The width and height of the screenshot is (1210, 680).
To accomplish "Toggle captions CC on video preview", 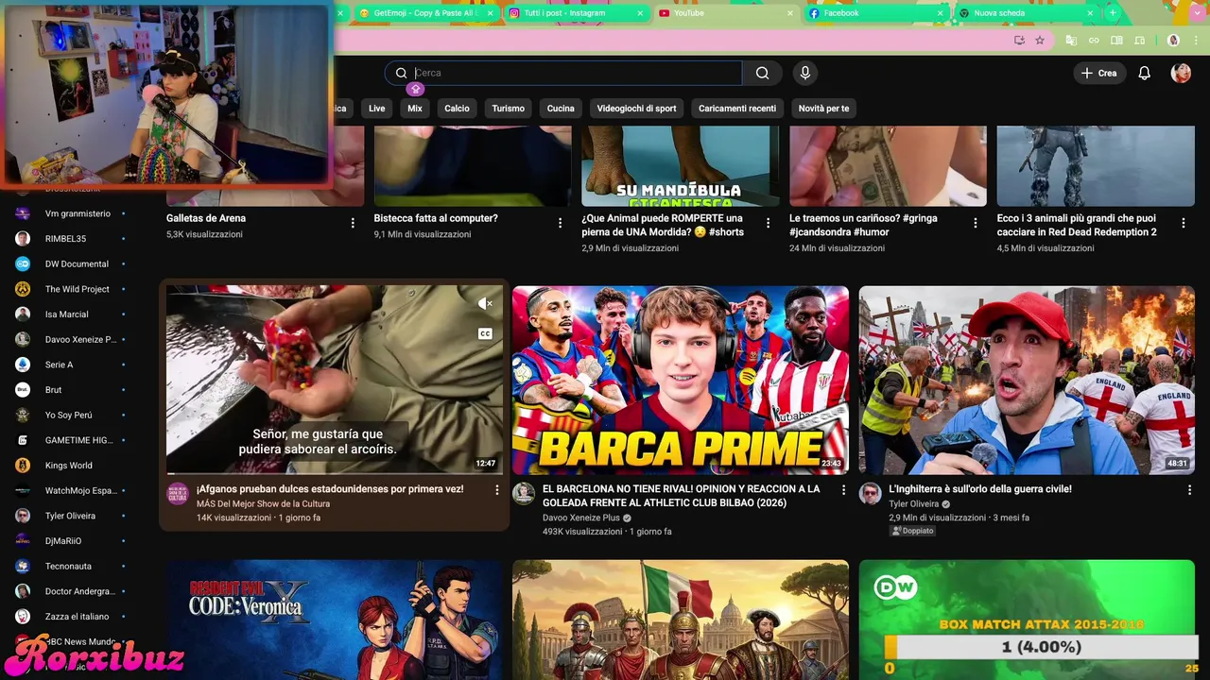I will (x=485, y=333).
